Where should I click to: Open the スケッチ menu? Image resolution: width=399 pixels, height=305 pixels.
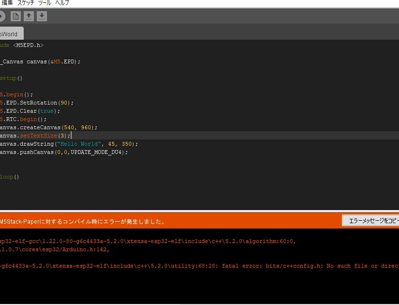[x=26, y=3]
